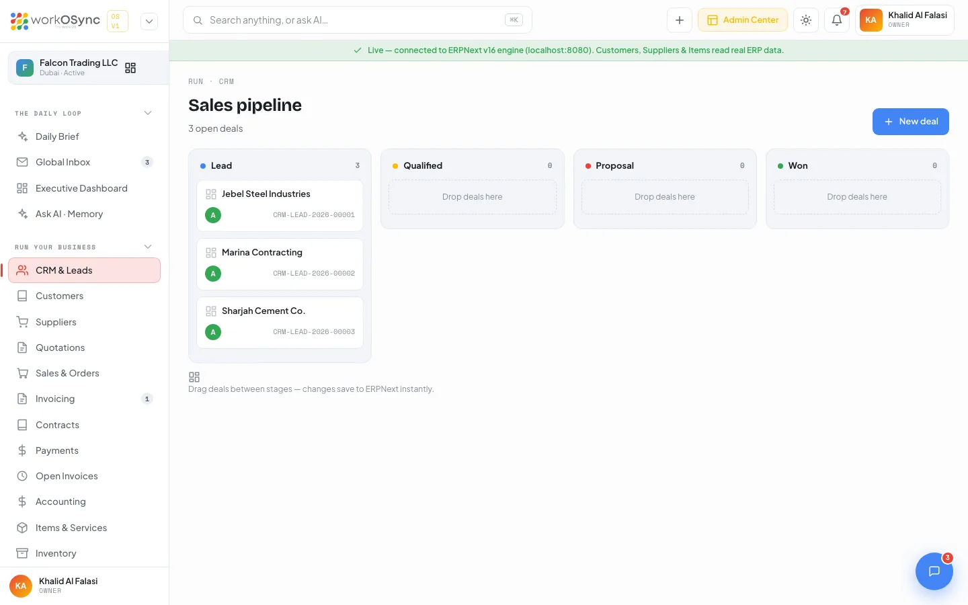
Task: Click the Sharjah Cement Co. deal title
Action: click(264, 311)
